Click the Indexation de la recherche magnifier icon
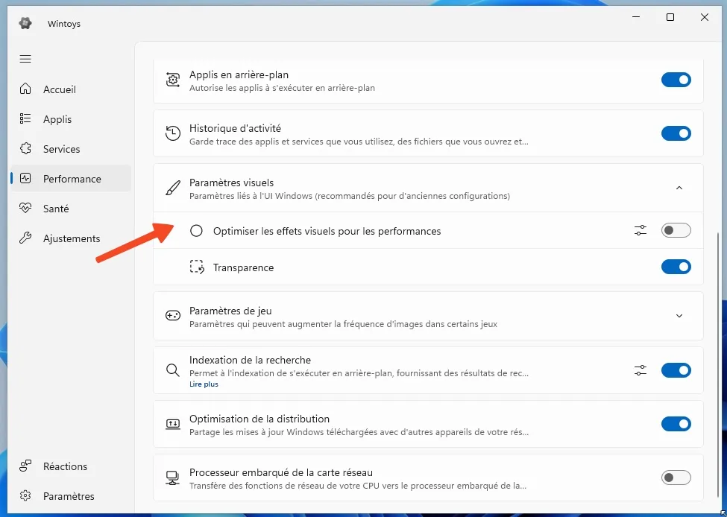 point(173,370)
